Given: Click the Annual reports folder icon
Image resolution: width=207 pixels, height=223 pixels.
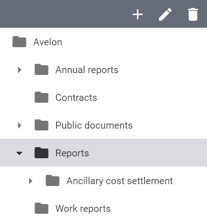Looking at the screenshot, I should click(x=41, y=69).
